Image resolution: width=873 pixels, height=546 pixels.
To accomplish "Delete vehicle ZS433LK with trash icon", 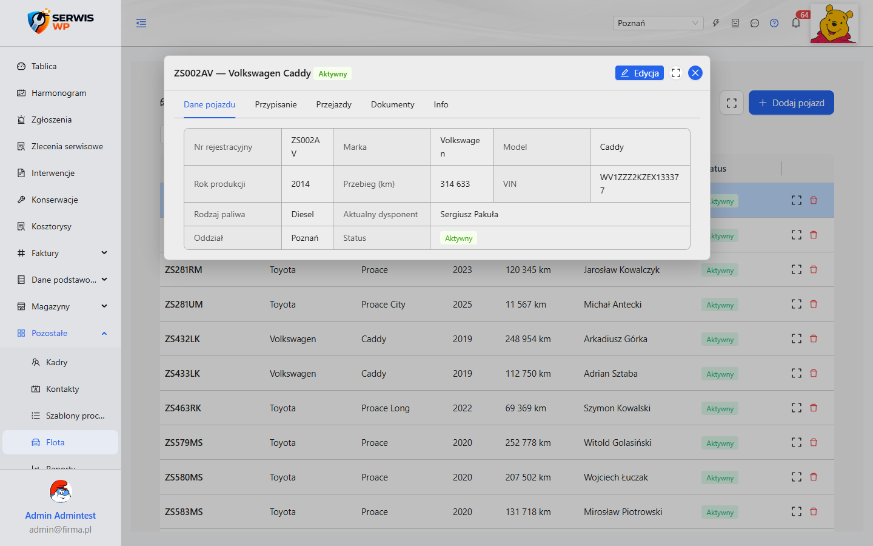I will click(x=814, y=373).
